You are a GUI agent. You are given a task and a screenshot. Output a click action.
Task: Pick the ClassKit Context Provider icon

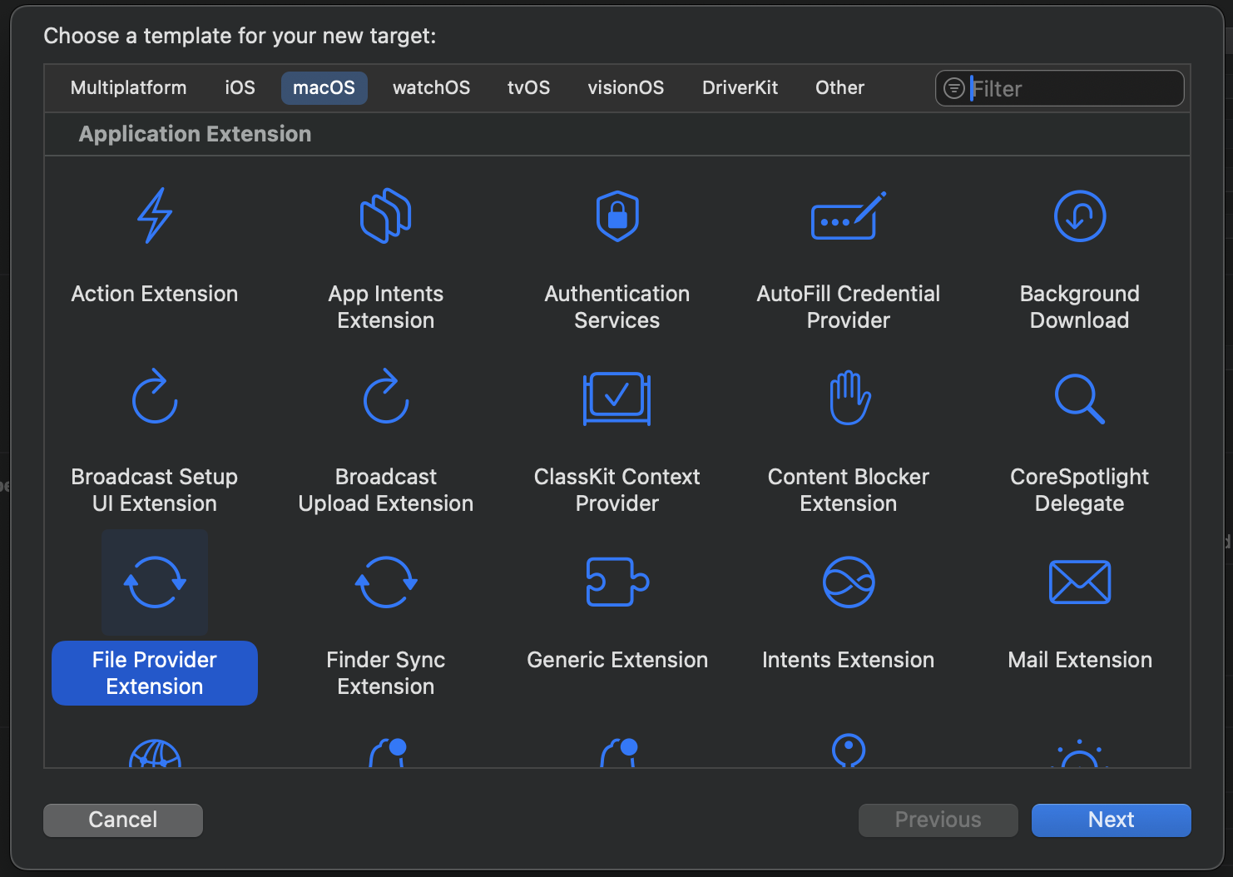617,399
